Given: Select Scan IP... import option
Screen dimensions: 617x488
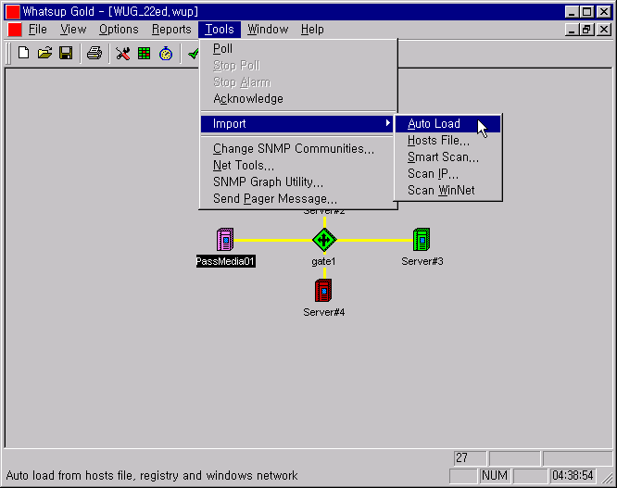Looking at the screenshot, I should pyautogui.click(x=447, y=173).
